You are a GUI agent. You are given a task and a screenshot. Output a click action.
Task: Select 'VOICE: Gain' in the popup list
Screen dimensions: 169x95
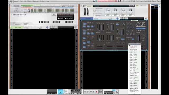click(x=133, y=48)
